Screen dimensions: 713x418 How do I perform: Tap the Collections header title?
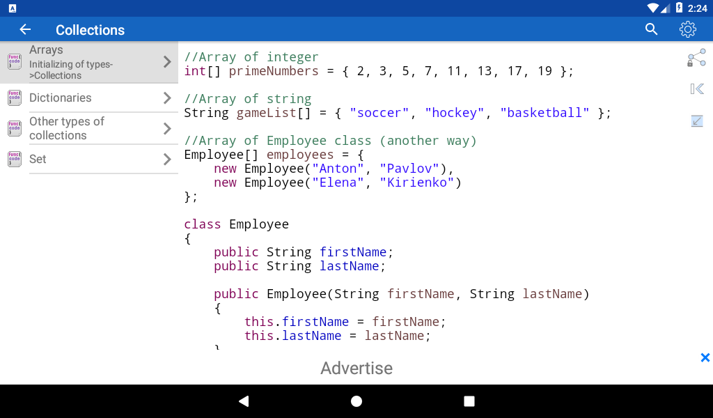(x=90, y=30)
